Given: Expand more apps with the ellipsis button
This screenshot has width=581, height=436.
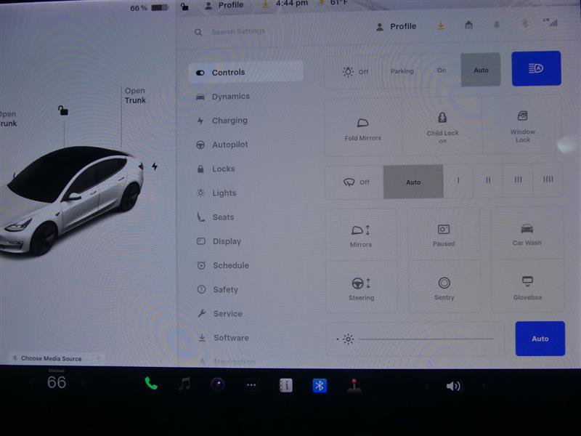Looking at the screenshot, I should point(251,385).
